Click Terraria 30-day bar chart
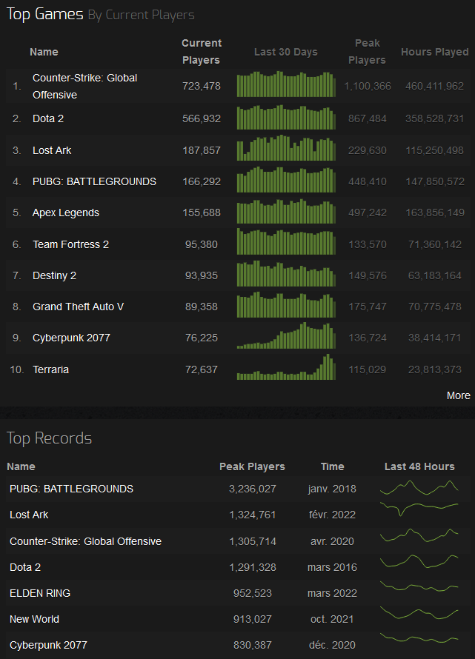Image resolution: width=475 pixels, height=659 pixels. point(286,367)
